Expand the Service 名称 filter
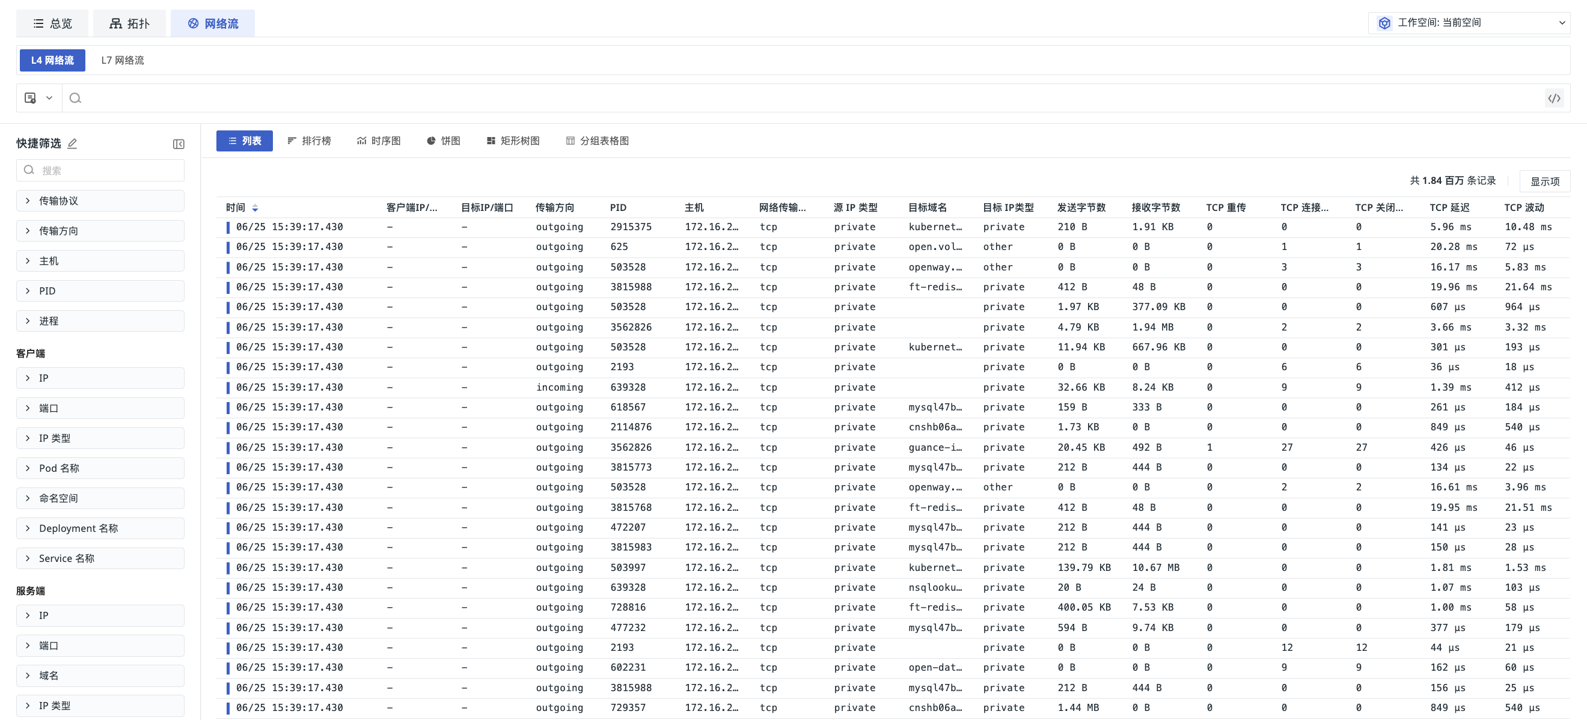Image resolution: width=1587 pixels, height=720 pixels. [100, 559]
